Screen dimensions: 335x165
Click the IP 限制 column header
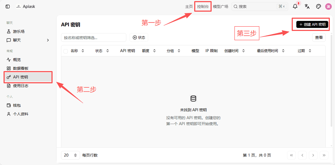click(211, 51)
